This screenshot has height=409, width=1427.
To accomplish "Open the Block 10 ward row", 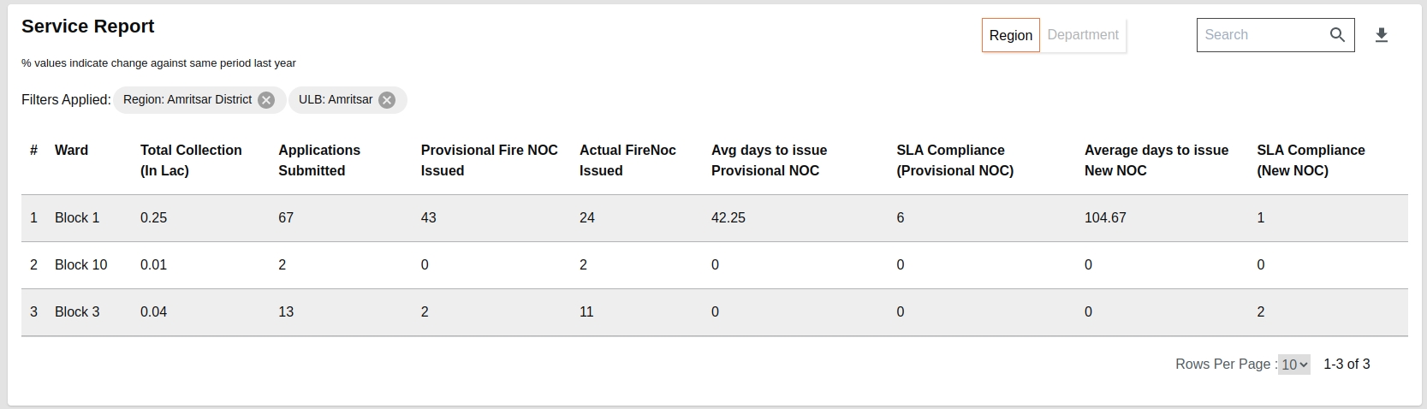I will tap(80, 265).
